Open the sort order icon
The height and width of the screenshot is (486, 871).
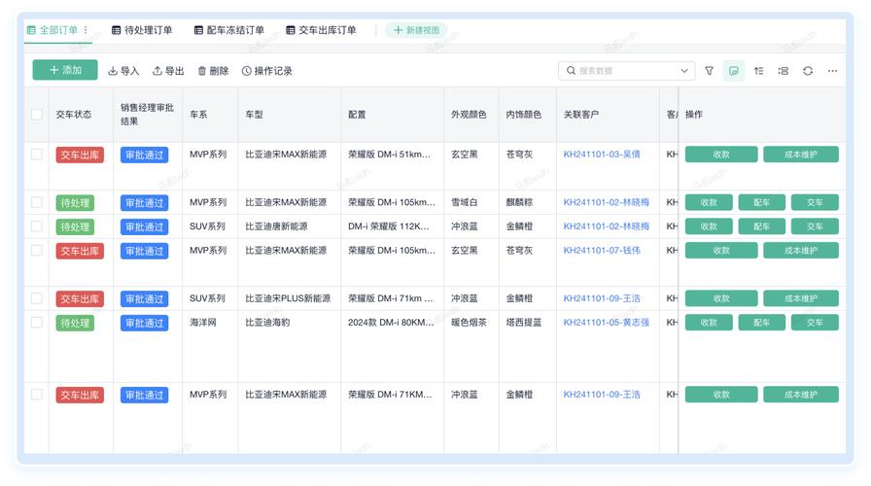coord(758,71)
